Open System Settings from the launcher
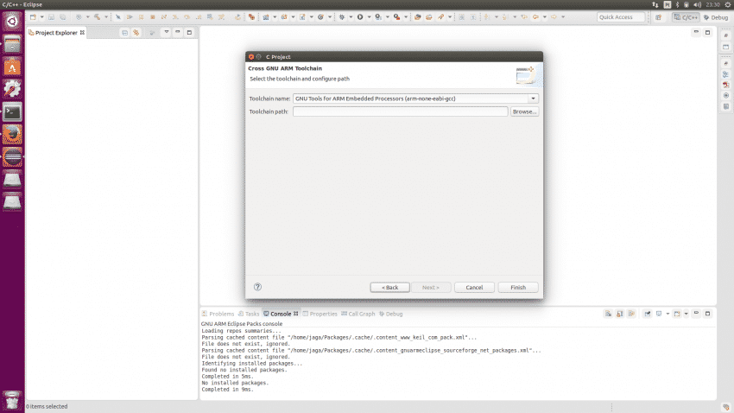Screen dimensions: 734x413 pos(12,89)
